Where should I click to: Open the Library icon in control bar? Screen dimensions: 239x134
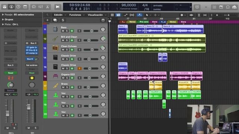[x=4, y=7]
